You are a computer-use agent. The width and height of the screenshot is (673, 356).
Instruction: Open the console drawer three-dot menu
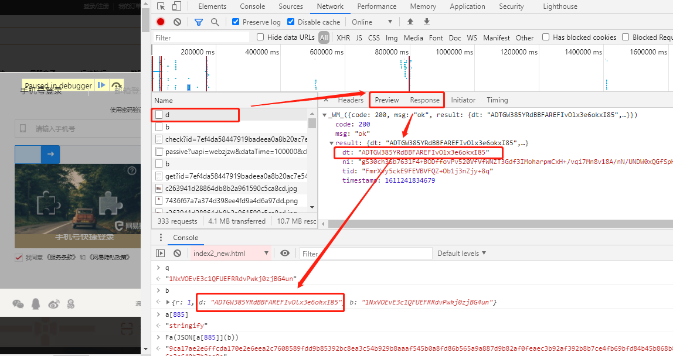tap(161, 238)
